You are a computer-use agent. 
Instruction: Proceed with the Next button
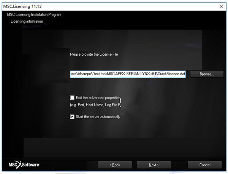point(154,165)
